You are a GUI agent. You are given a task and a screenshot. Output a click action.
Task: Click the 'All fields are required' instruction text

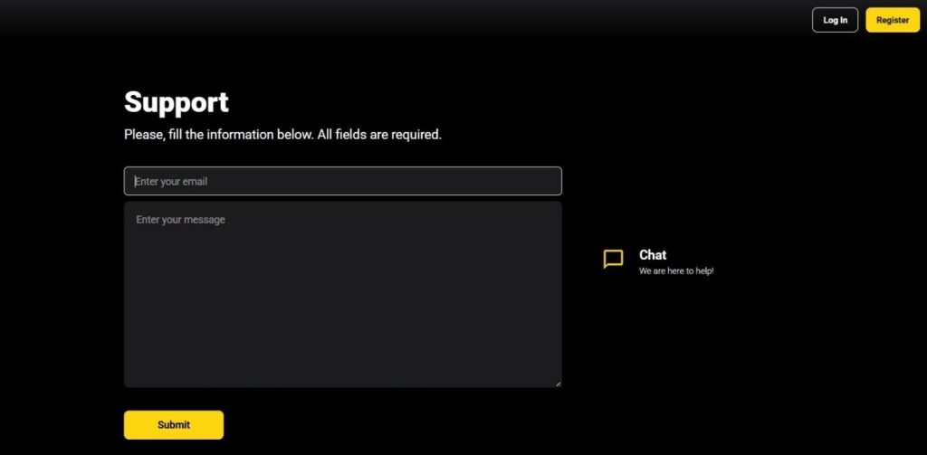[378, 135]
